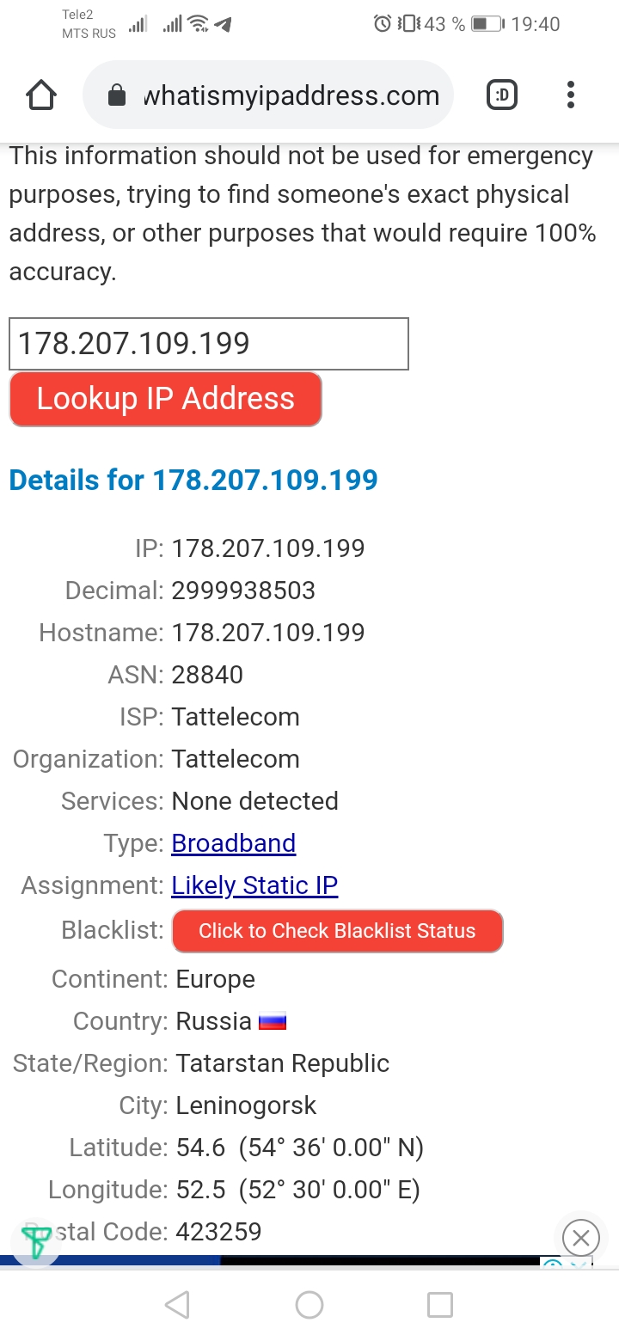Open the Broadband type link
The height and width of the screenshot is (1341, 619).
pyautogui.click(x=234, y=843)
